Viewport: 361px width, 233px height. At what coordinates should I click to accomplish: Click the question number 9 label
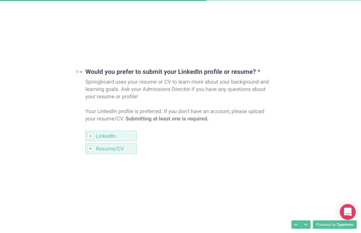(x=77, y=72)
